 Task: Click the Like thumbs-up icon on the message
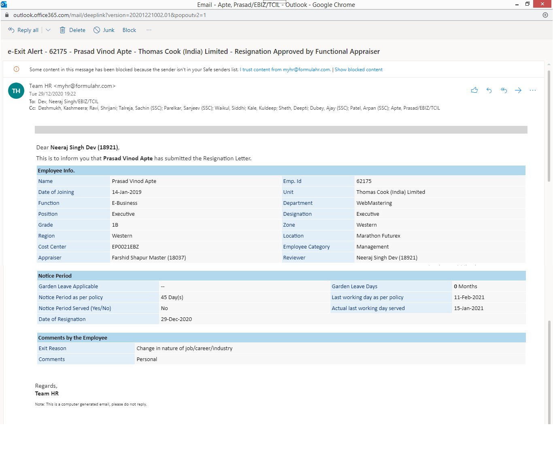point(474,90)
